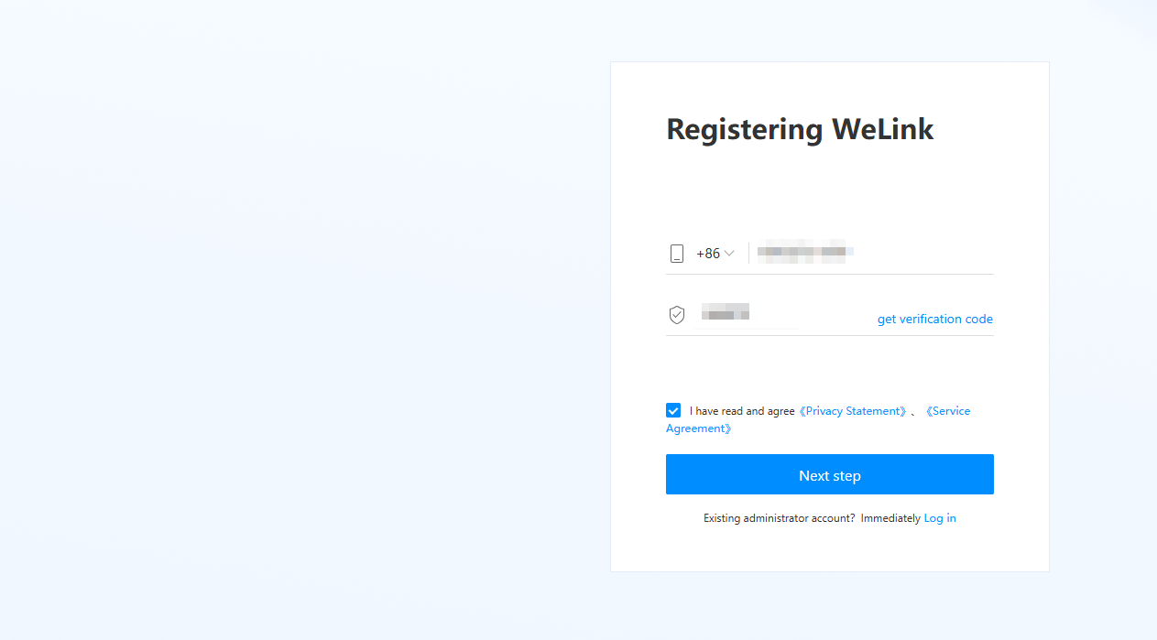Click the Registering WeLink heading

pos(800,129)
